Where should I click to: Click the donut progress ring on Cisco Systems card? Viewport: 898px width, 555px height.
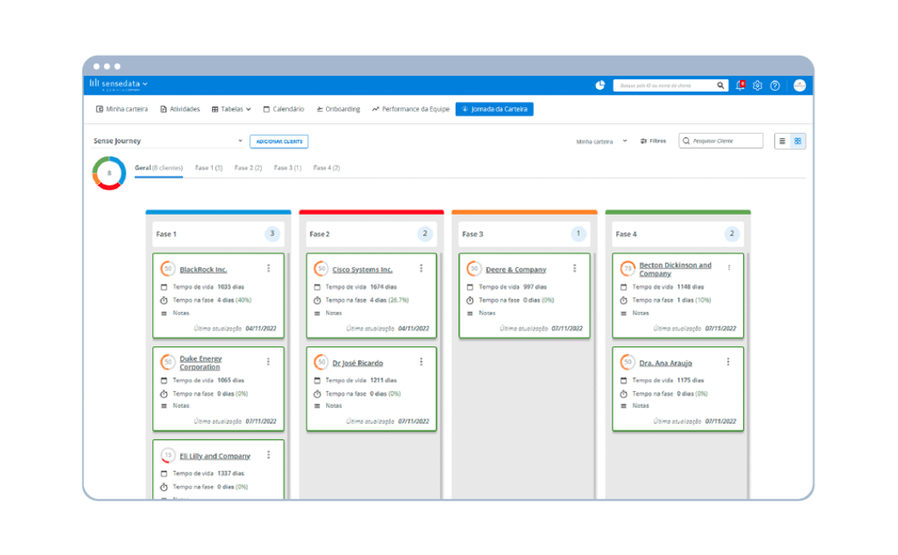click(321, 269)
